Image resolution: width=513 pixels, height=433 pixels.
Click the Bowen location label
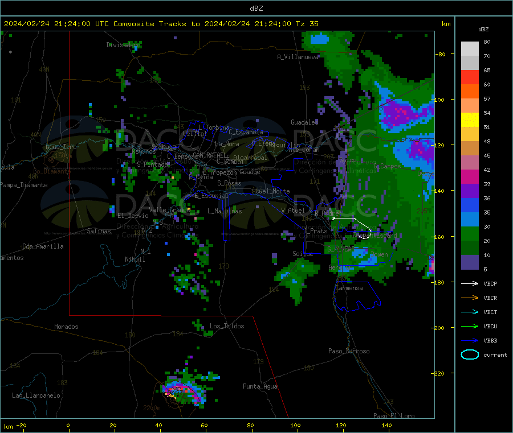(379, 254)
